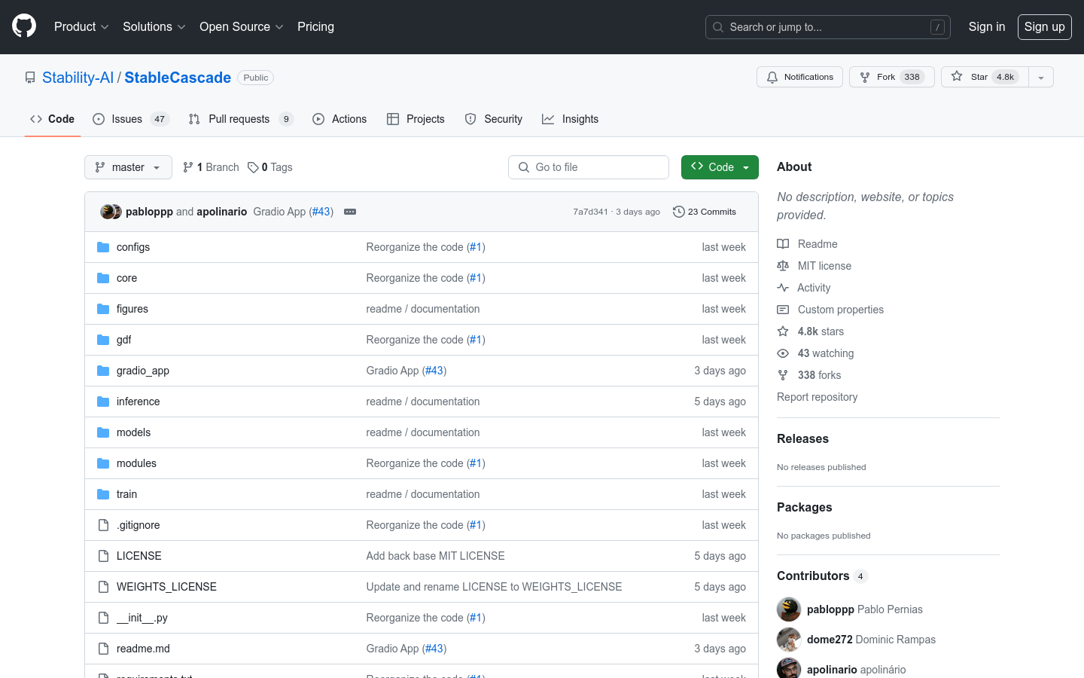Image resolution: width=1084 pixels, height=678 pixels.
Task: Expand the master branch dropdown
Action: [x=128, y=167]
